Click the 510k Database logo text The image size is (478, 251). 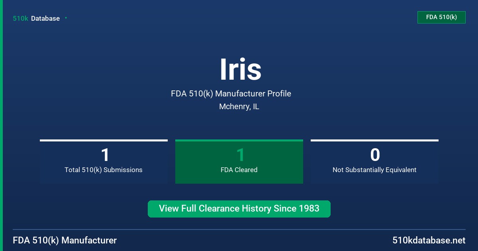coord(36,18)
